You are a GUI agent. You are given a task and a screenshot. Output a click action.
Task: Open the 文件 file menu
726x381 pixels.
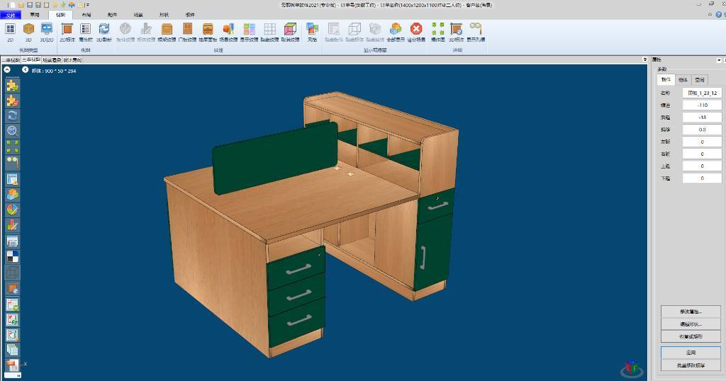point(11,15)
